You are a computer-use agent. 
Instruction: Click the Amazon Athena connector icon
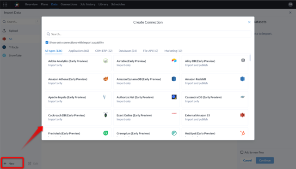pos(105,79)
